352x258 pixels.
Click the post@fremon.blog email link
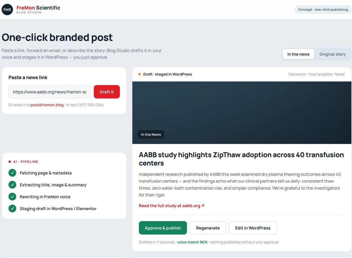click(x=47, y=105)
